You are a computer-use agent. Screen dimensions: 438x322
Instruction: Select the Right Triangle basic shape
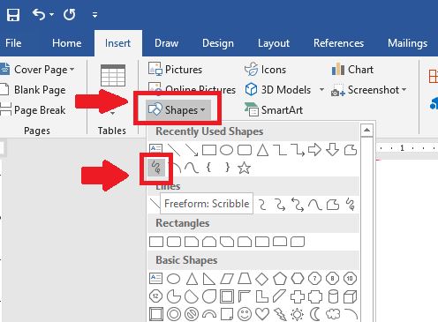[x=209, y=279]
